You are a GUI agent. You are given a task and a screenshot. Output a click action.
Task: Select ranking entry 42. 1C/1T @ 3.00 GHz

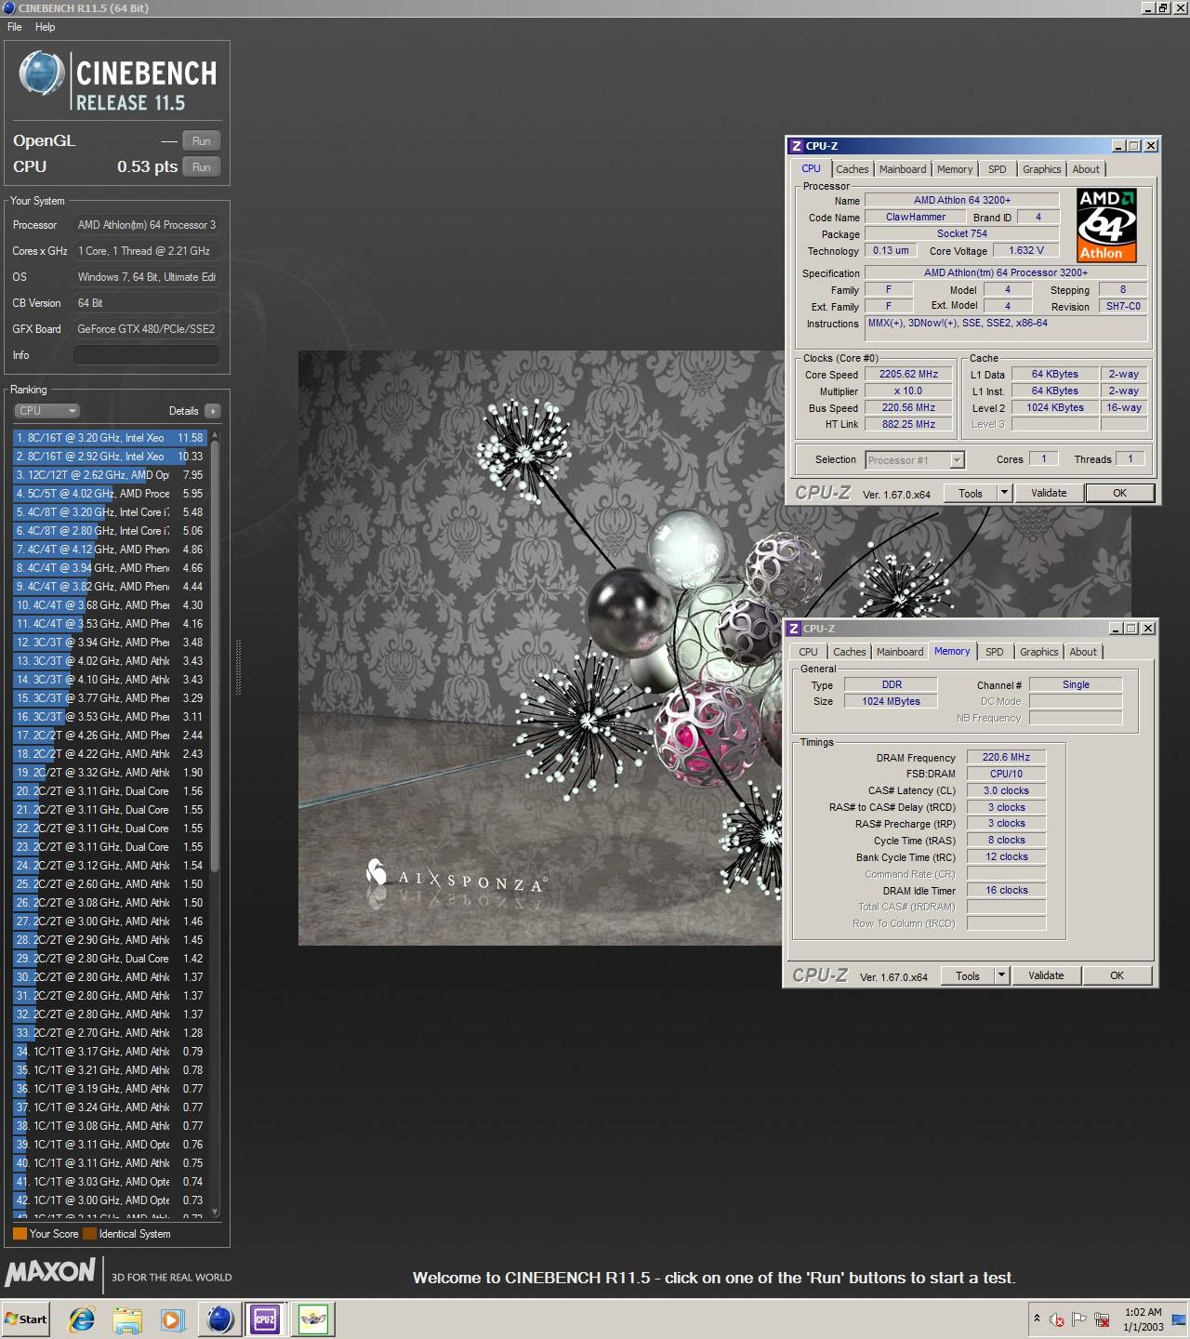pyautogui.click(x=110, y=1200)
